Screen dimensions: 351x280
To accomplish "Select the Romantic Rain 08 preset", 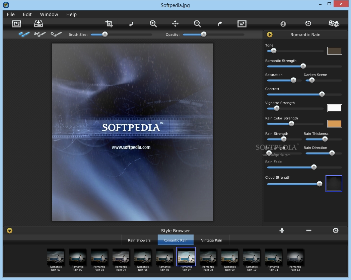I will pos(208,259).
